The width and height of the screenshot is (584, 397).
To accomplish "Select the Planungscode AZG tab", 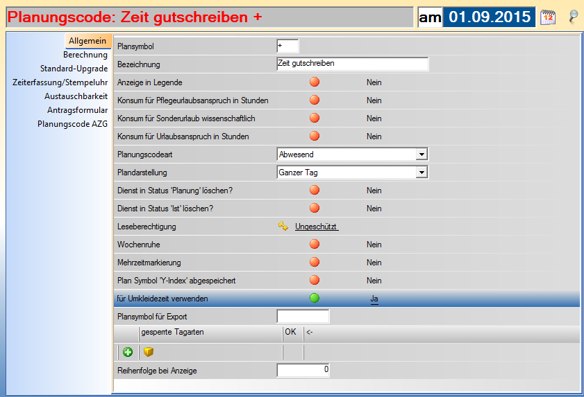I will click(x=72, y=124).
